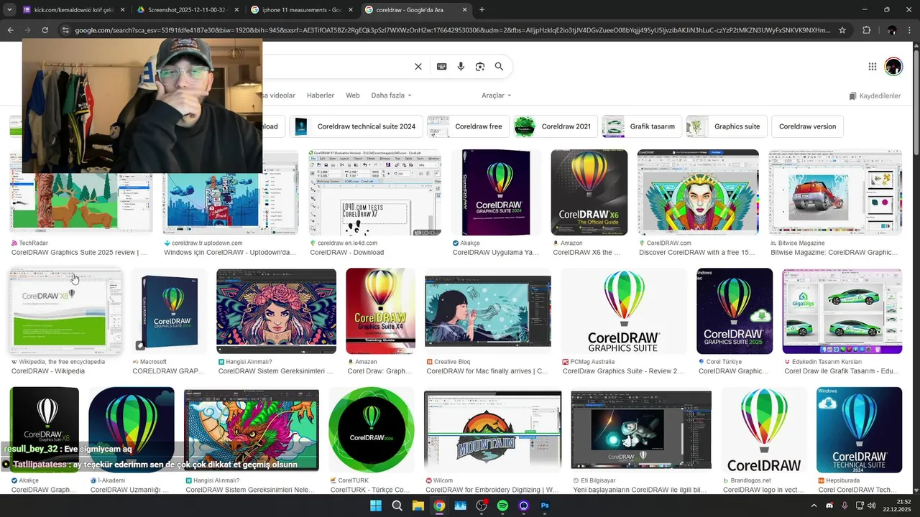Open the PCMag CorelDRAW Graphics Suite logo image

pyautogui.click(x=623, y=311)
